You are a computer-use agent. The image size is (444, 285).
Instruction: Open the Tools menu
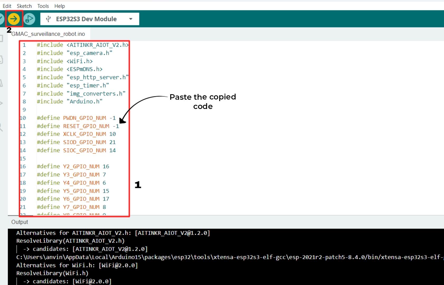(43, 6)
